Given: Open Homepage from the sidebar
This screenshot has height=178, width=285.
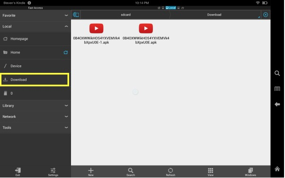Looking at the screenshot, I should pos(36,39).
